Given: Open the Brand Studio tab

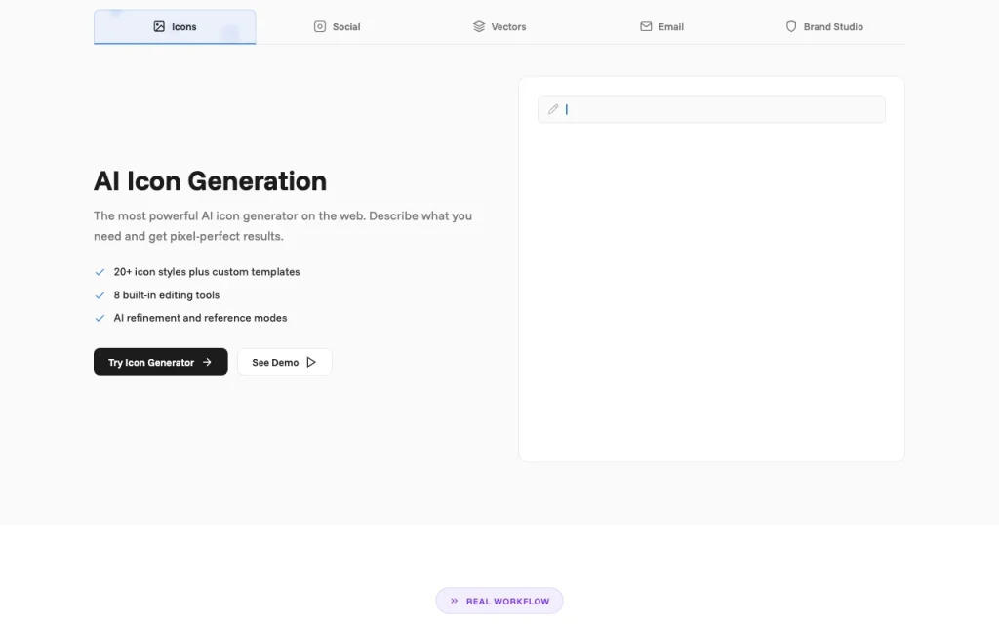Looking at the screenshot, I should point(823,26).
